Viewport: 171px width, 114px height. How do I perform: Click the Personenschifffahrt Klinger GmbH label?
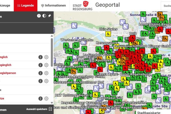[142, 46]
